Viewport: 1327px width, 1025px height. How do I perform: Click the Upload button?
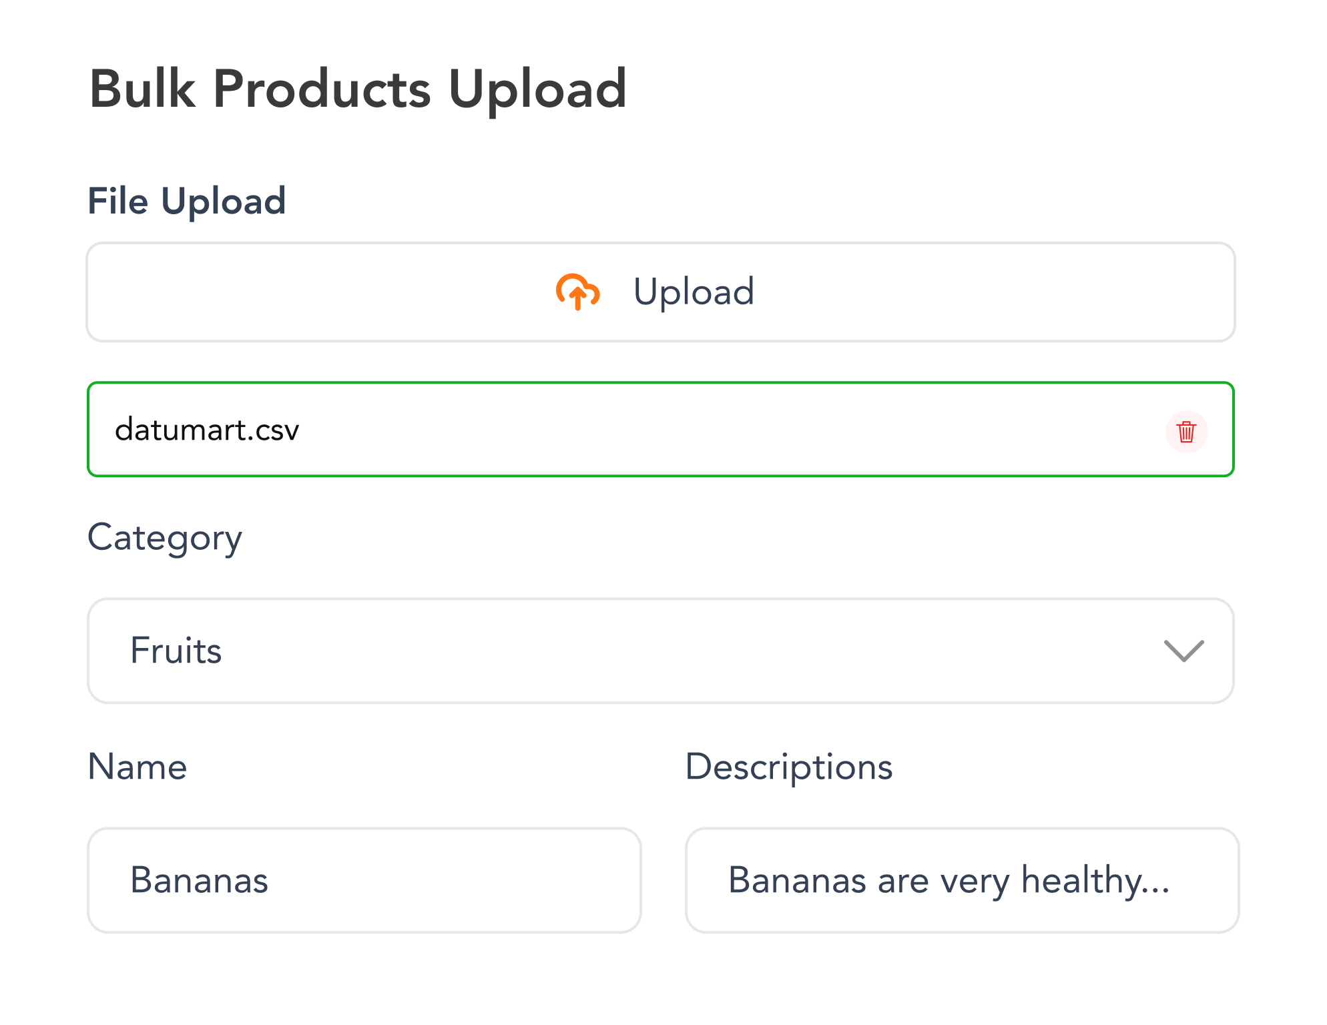659,292
